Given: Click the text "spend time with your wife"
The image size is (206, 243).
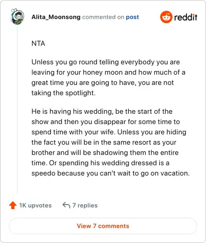Looking at the screenshot, I should click(73, 132).
